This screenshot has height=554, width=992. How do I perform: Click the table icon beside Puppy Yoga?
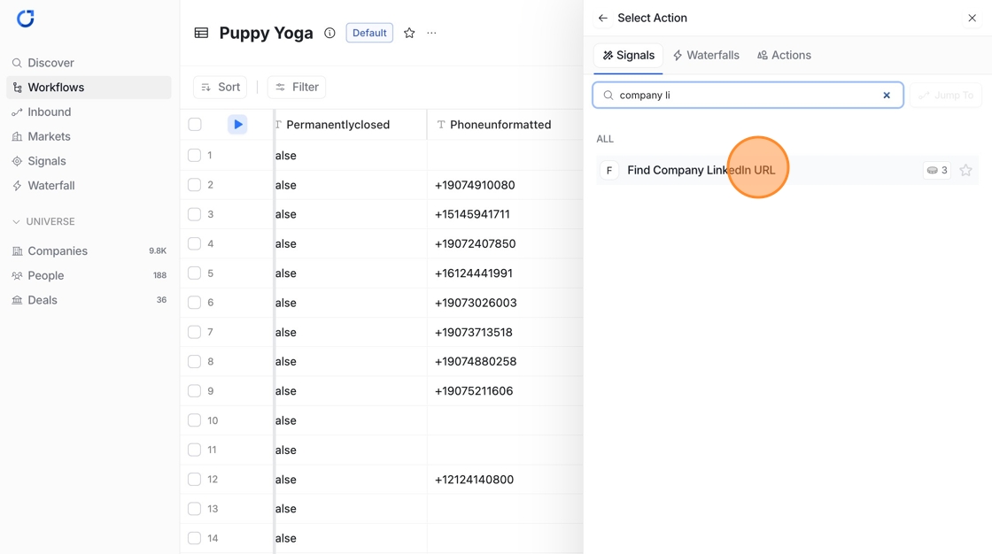[201, 33]
